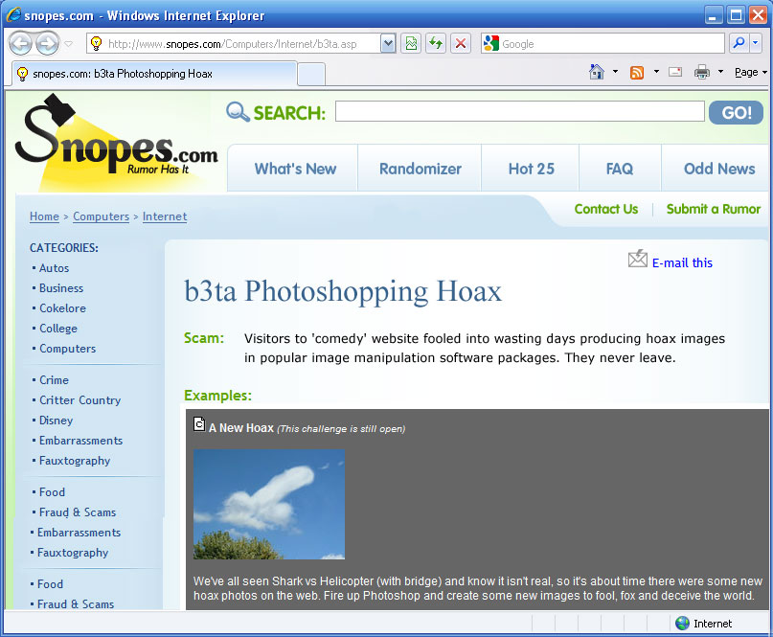Click the magnifier search button in toolbar
The height and width of the screenshot is (637, 773).
pyautogui.click(x=739, y=43)
